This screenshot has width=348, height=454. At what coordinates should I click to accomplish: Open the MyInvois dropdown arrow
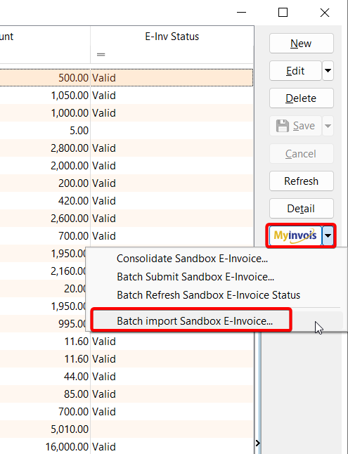click(x=328, y=235)
